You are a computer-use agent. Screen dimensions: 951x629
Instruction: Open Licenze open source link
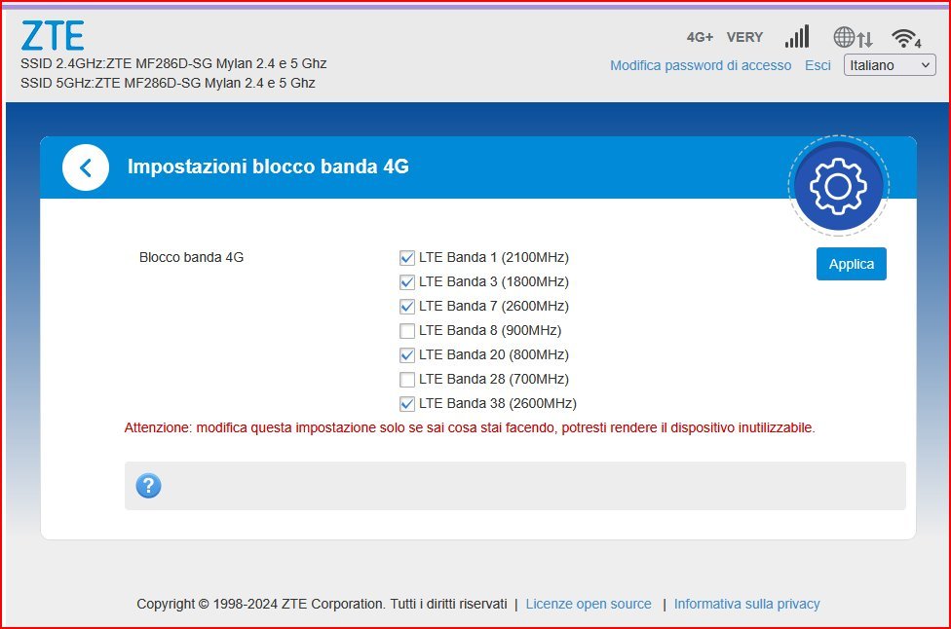coord(589,604)
